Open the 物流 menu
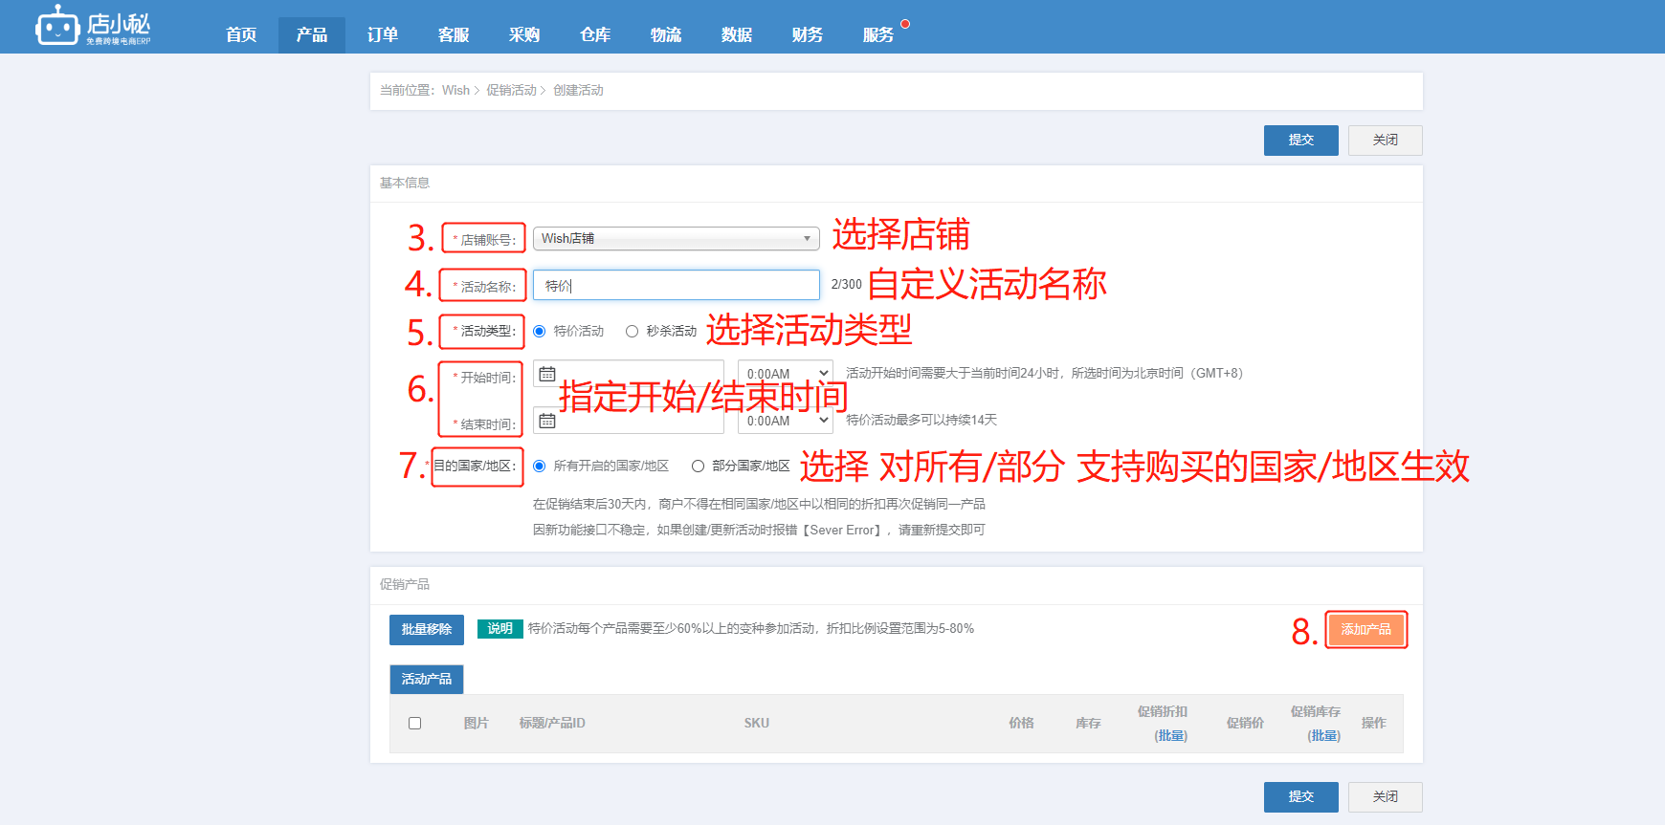This screenshot has width=1665, height=825. tap(666, 35)
